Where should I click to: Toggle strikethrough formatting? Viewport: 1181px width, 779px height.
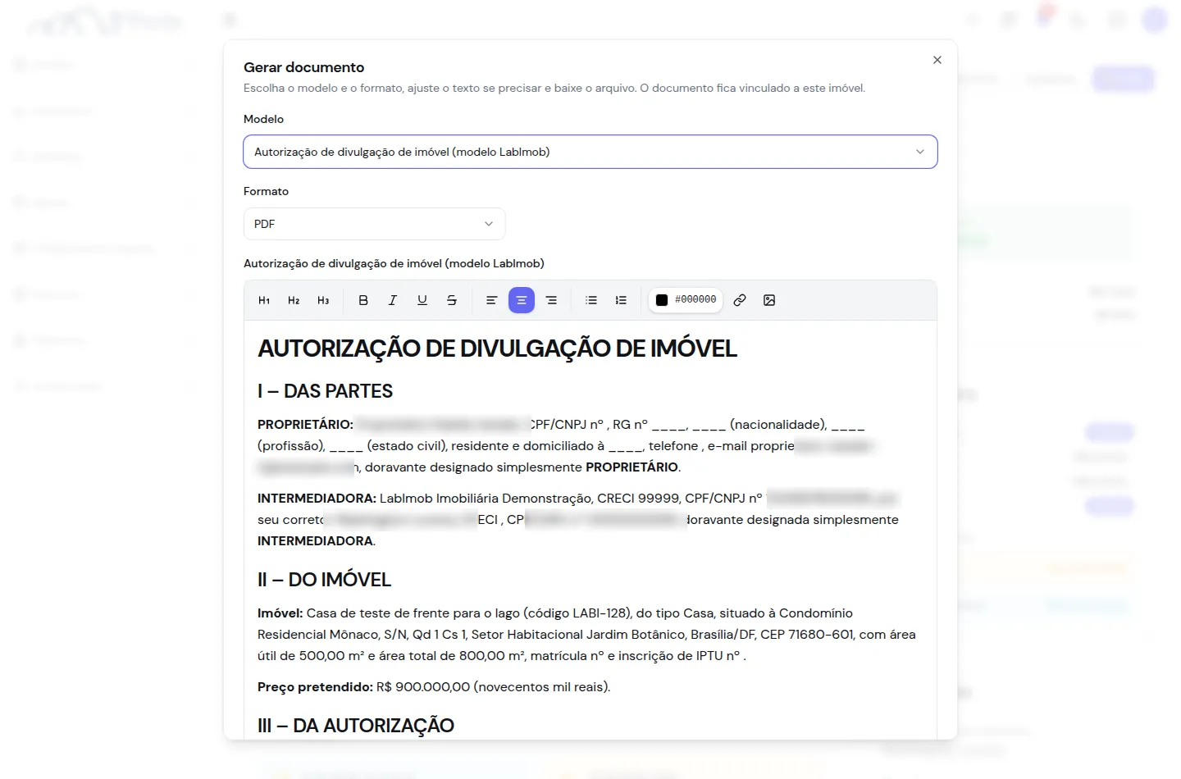[x=452, y=300]
